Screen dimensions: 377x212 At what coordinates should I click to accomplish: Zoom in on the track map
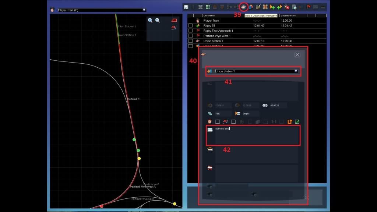(150, 21)
